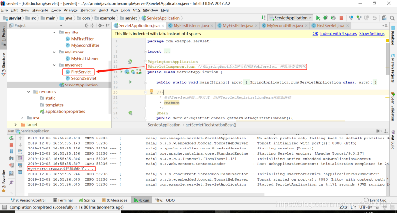This screenshot has width=397, height=213.
Task: Open the Event Log button
Action: tap(375, 200)
